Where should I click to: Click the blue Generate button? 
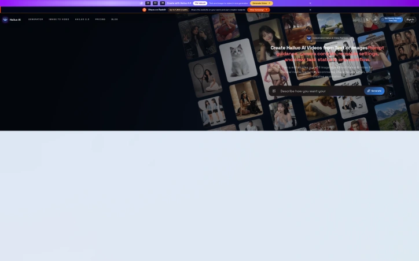click(374, 91)
